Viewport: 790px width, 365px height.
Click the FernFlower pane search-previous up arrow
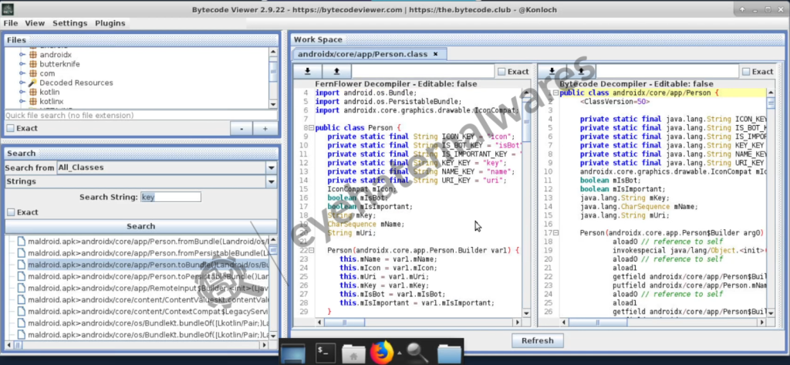point(336,71)
